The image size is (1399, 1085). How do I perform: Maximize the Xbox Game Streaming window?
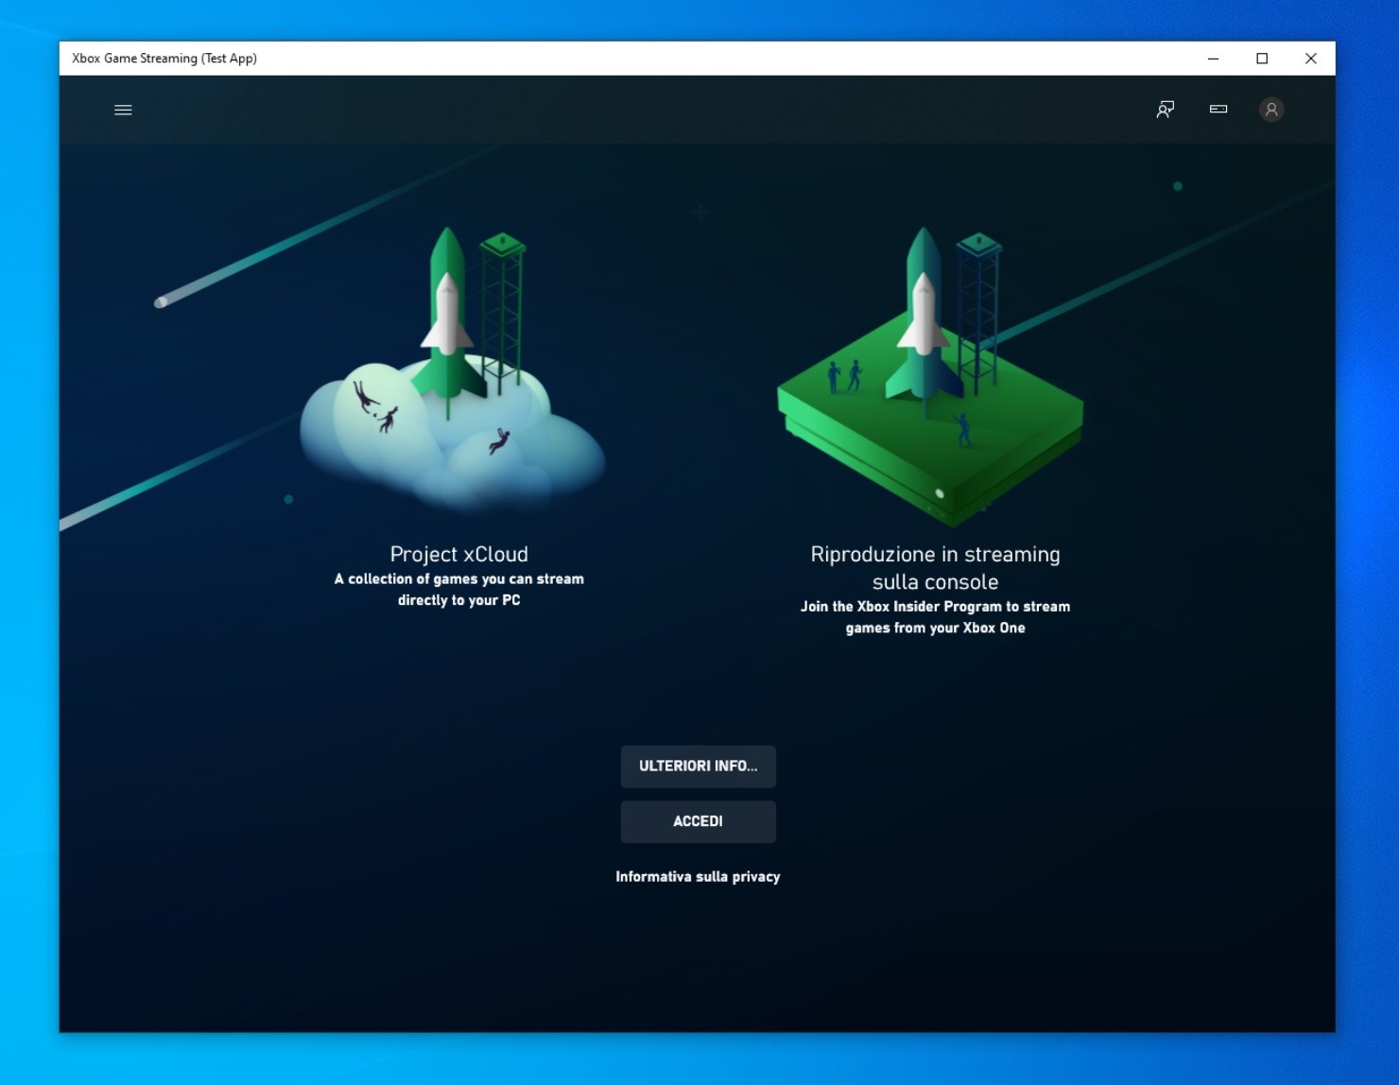tap(1262, 58)
